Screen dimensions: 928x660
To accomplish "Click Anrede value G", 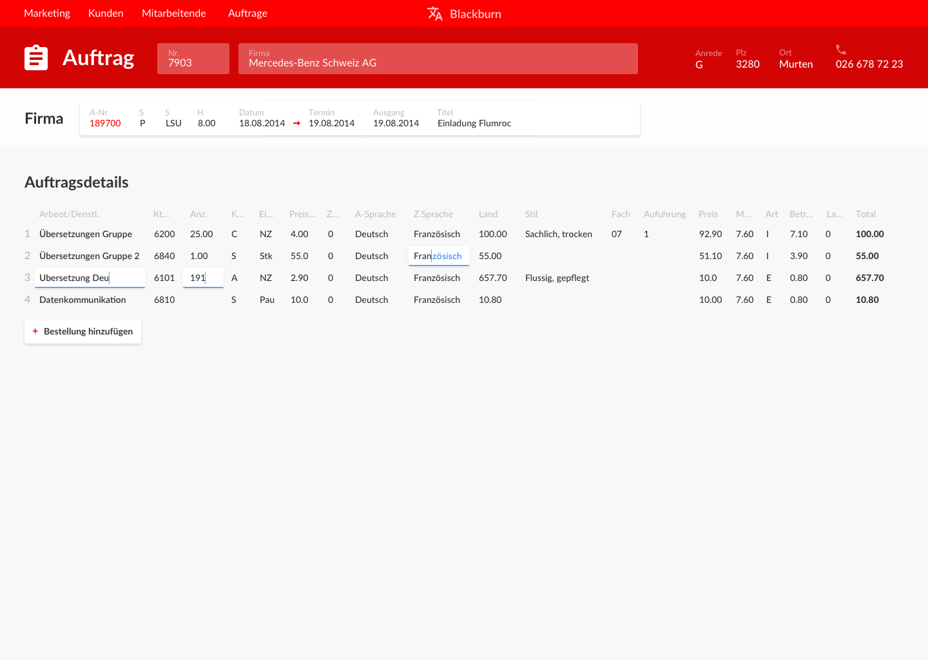I will pyautogui.click(x=699, y=64).
